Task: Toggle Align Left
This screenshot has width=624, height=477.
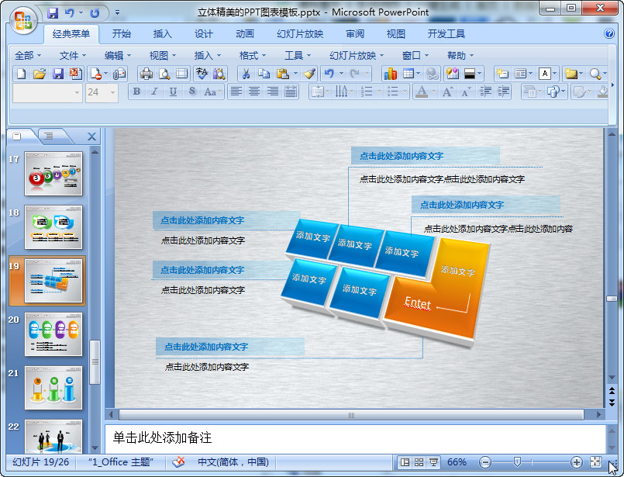Action: click(236, 92)
